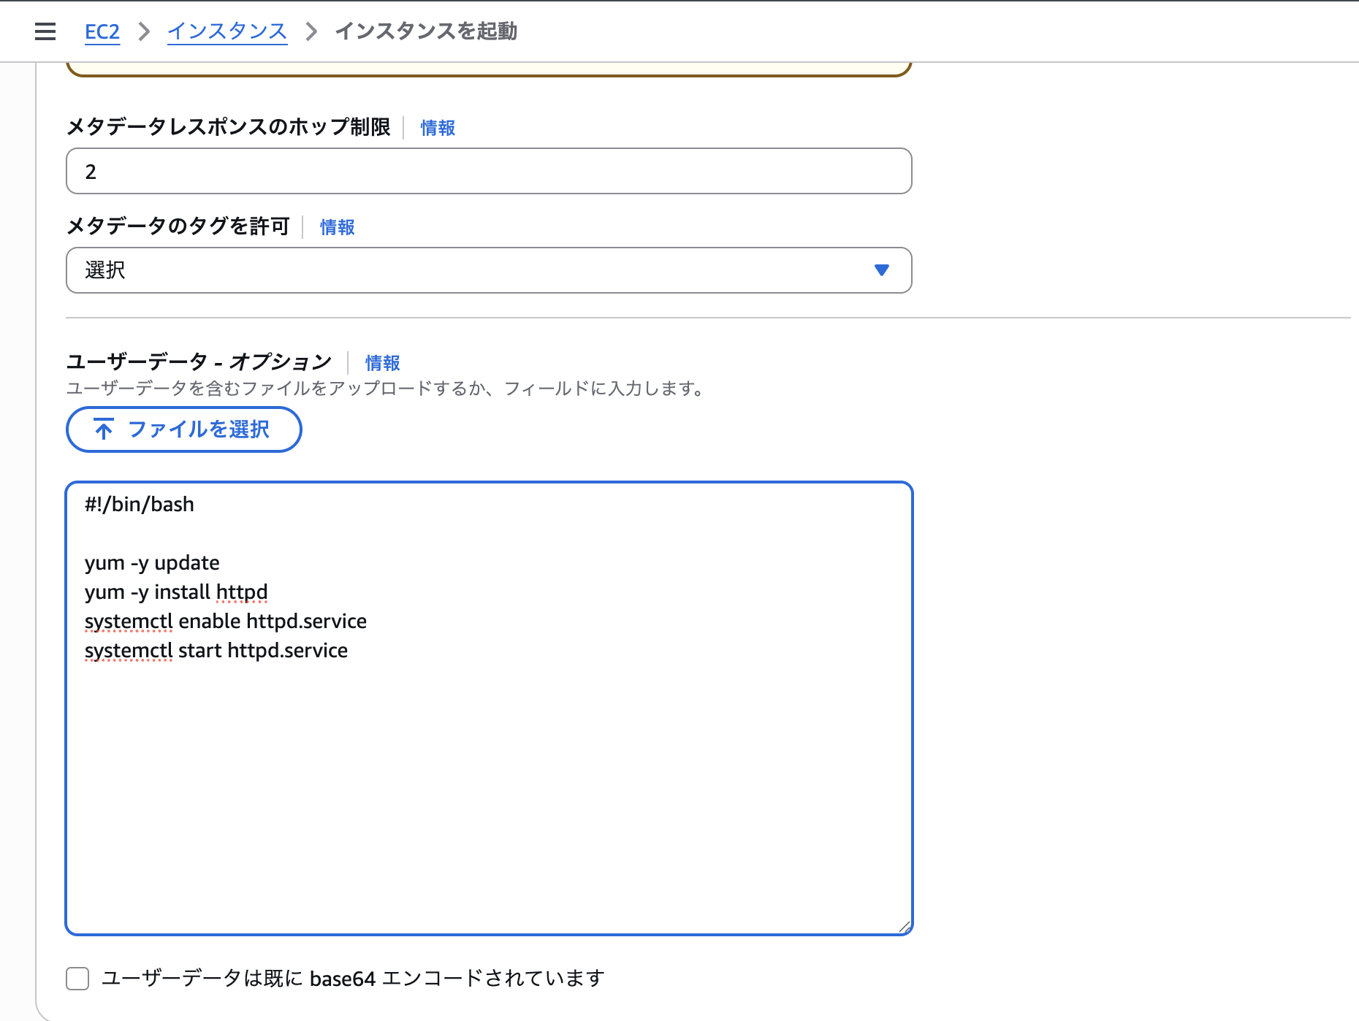Screen dimensions: 1359x1021
Task: Click the second breadcrumb chevron separator
Action: coord(311,31)
